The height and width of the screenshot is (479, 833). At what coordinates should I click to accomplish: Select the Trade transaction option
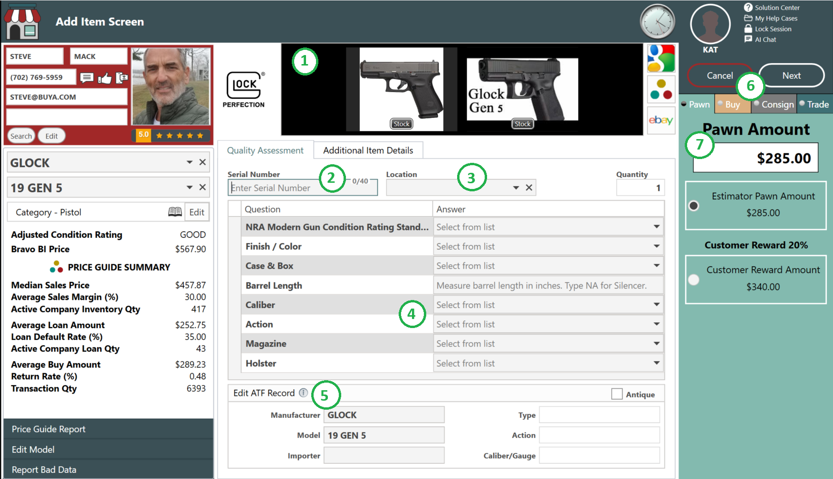[814, 104]
